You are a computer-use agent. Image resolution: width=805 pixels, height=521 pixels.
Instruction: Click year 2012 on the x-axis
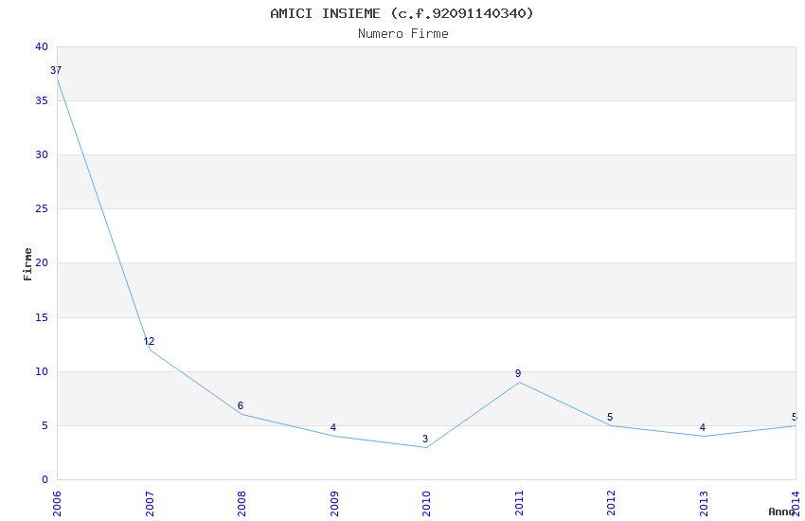tap(611, 502)
